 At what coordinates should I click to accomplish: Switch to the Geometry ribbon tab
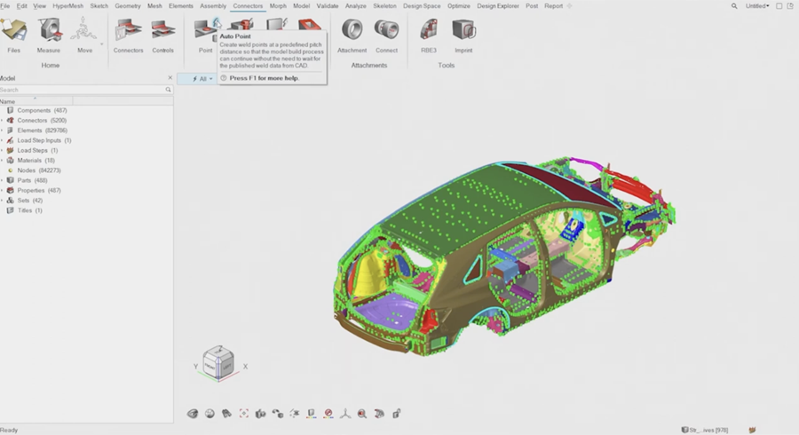pyautogui.click(x=127, y=6)
